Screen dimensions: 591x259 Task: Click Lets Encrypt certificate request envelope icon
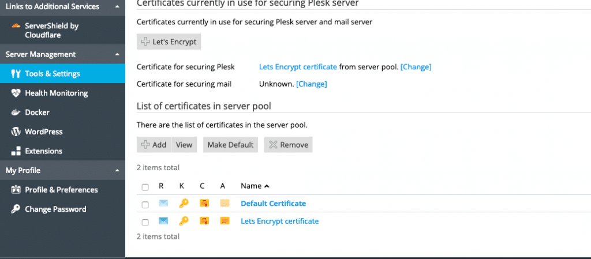coord(163,221)
